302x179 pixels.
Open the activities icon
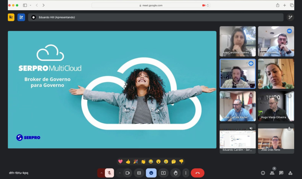click(x=290, y=173)
